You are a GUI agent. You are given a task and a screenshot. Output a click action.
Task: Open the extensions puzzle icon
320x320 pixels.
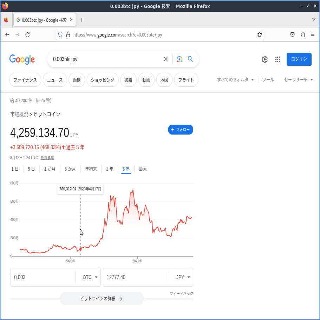pos(303,34)
